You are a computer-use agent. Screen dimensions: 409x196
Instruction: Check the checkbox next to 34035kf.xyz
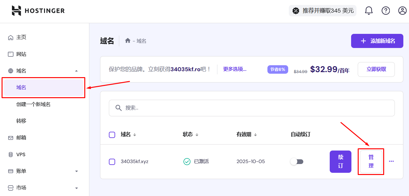(112, 162)
